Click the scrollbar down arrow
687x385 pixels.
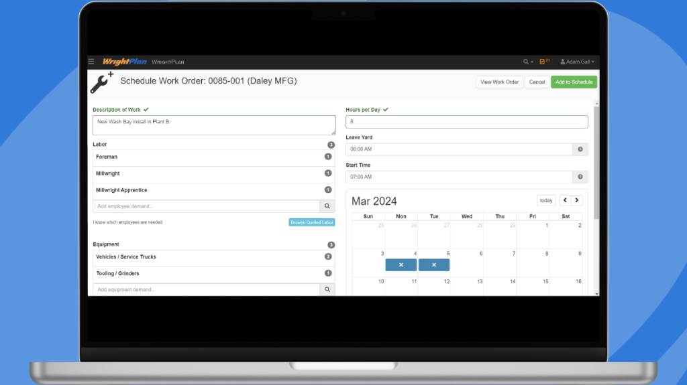click(596, 294)
